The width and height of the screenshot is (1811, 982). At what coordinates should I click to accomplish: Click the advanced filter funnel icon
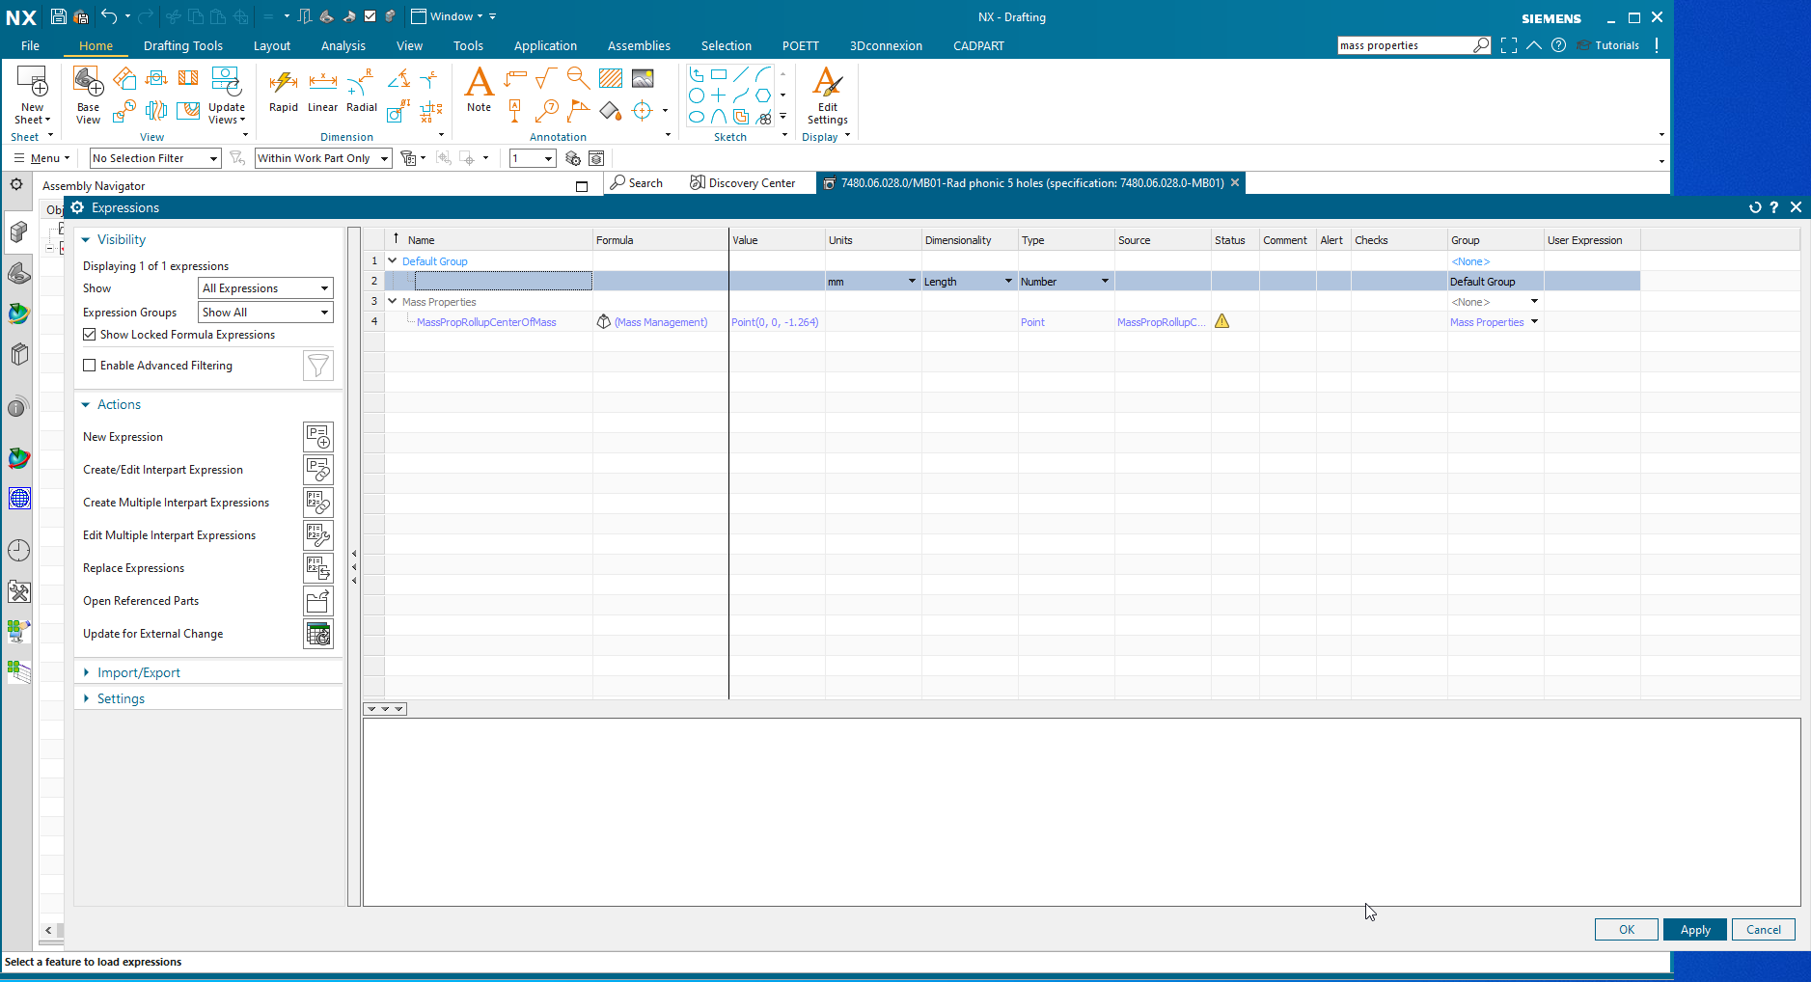pyautogui.click(x=318, y=366)
